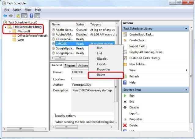Click Display All Running Tasks
This screenshot has height=139, width=195.
tap(146, 52)
